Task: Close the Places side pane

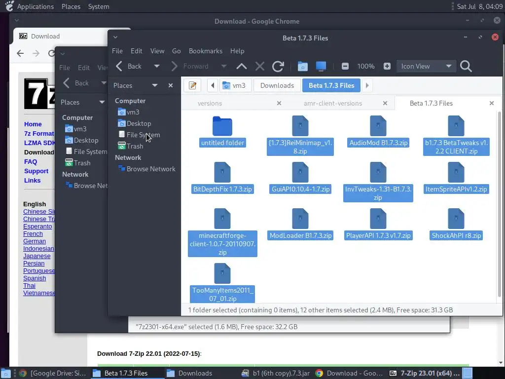Action: point(170,85)
